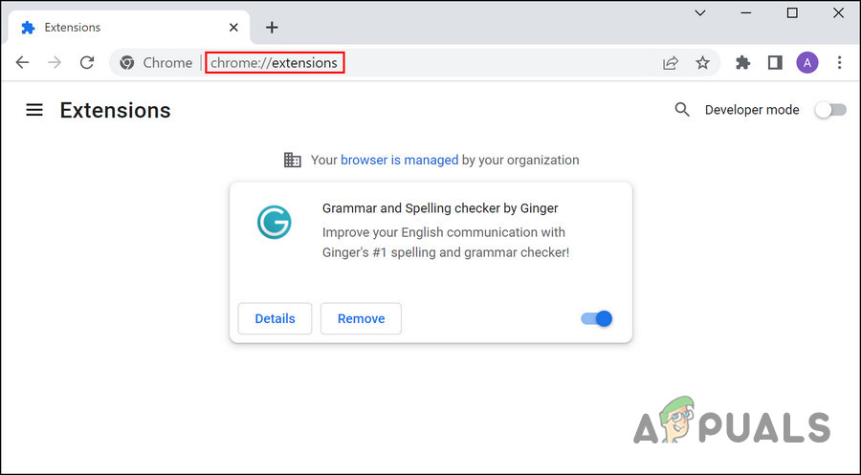The image size is (861, 475).
Task: Click 'Grammar and Spelling checker by Ginger' title
Action: (440, 208)
